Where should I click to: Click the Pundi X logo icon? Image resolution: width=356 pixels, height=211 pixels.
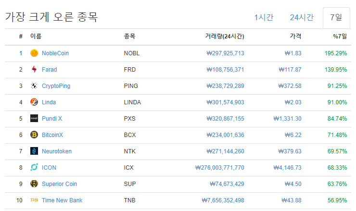(34, 119)
